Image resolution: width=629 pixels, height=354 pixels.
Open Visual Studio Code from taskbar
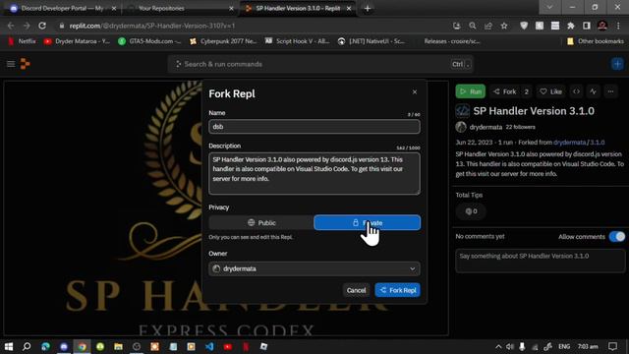(x=209, y=346)
